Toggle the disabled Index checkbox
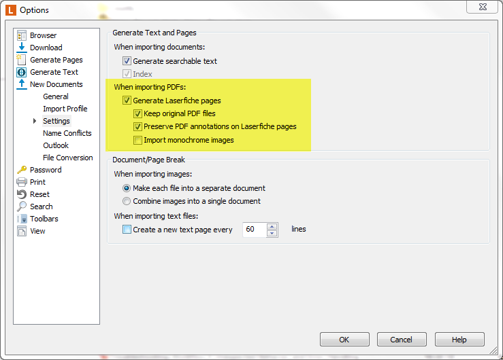Image resolution: width=503 pixels, height=360 pixels. pyautogui.click(x=127, y=74)
